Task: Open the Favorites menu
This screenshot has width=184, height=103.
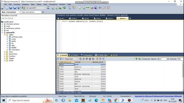Action: pyautogui.click(x=17, y=4)
